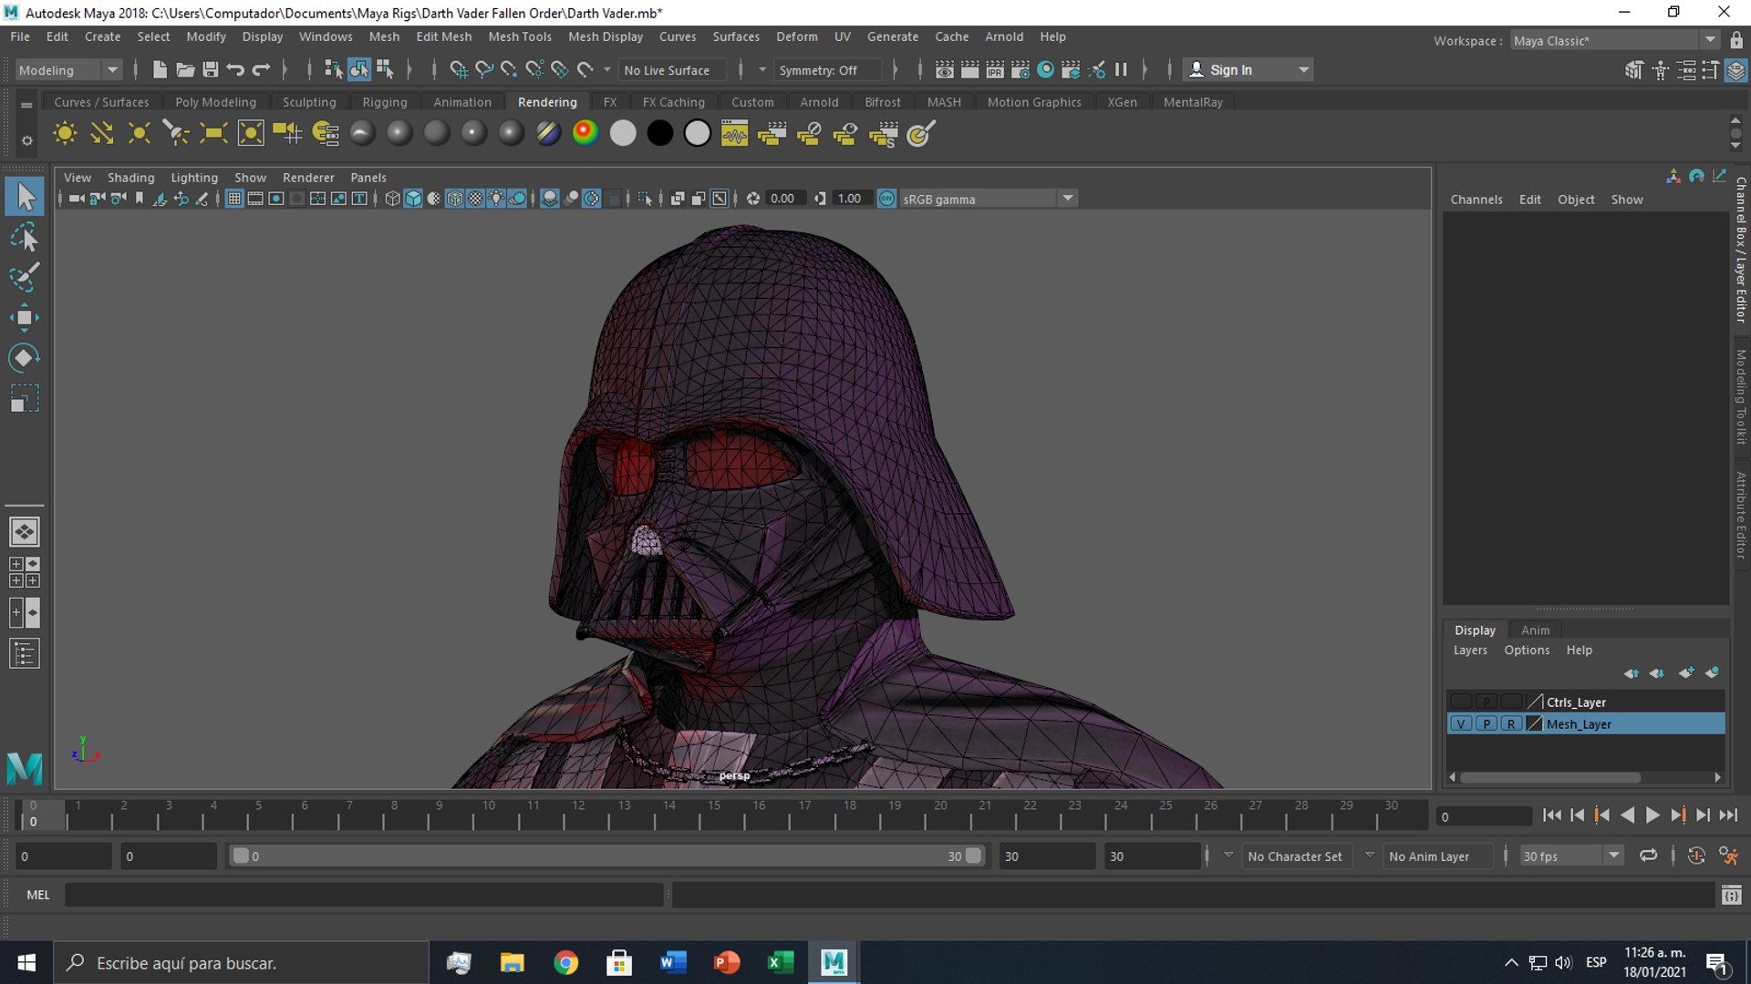Open the Modeling Toolkit side tab

point(1741,396)
